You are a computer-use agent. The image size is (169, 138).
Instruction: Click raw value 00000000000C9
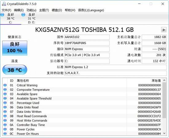point(149,129)
